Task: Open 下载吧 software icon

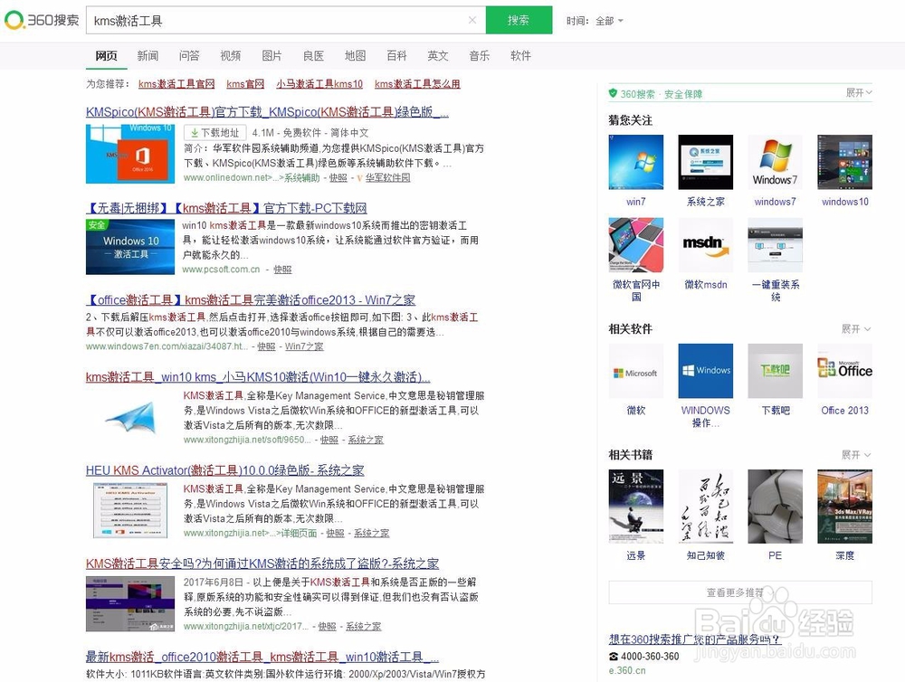Action: (776, 371)
